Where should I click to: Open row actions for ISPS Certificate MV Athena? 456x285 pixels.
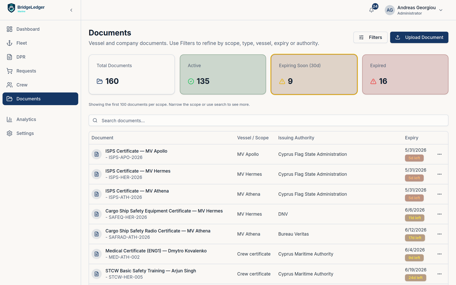pyautogui.click(x=440, y=194)
